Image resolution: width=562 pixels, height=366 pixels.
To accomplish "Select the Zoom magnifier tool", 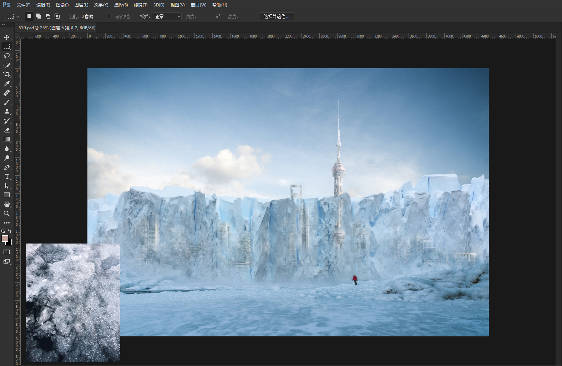I will [7, 214].
